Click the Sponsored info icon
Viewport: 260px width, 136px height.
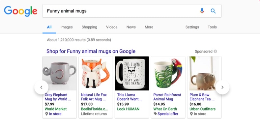pos(215,51)
